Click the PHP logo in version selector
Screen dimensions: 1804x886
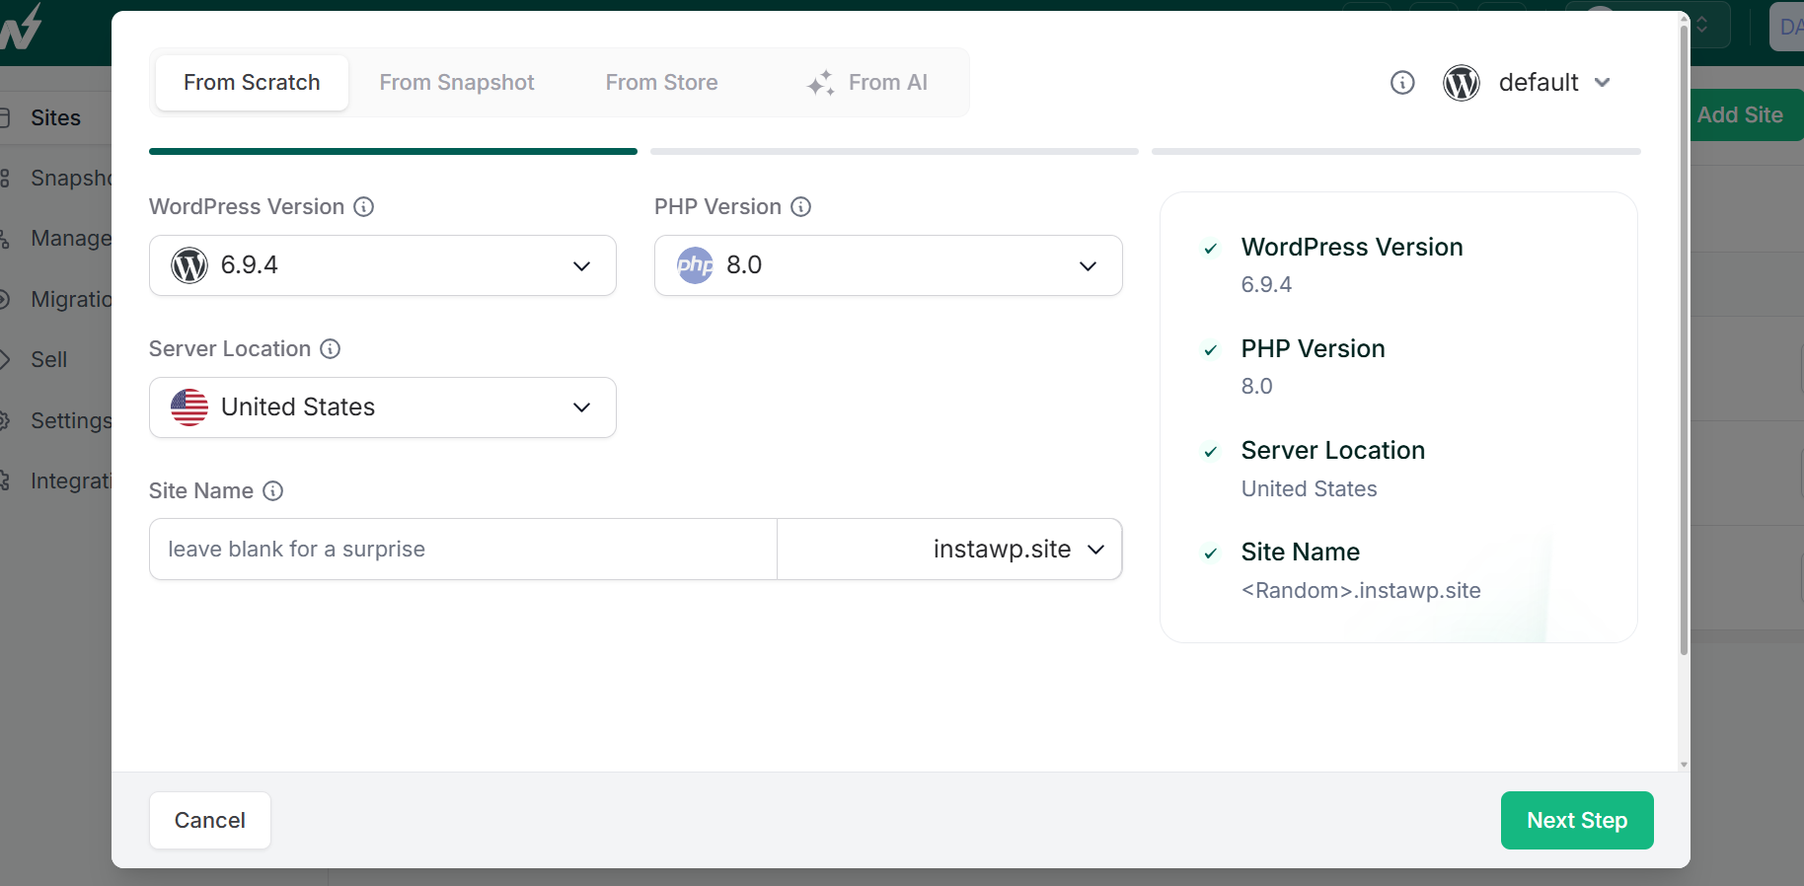tap(695, 265)
